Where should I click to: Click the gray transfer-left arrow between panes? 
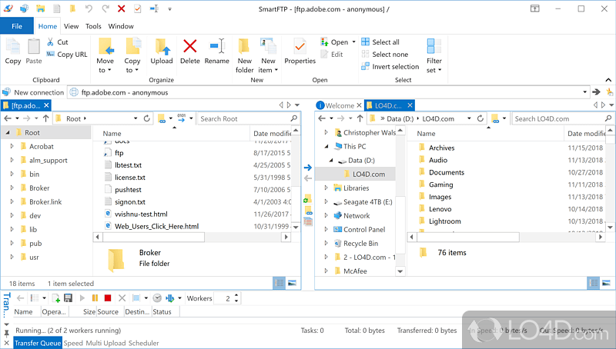(307, 178)
